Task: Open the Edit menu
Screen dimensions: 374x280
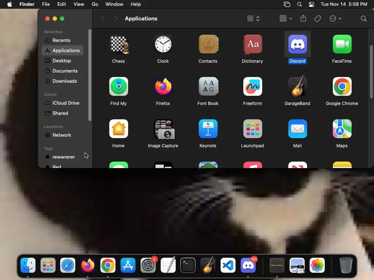Action: 61,4
